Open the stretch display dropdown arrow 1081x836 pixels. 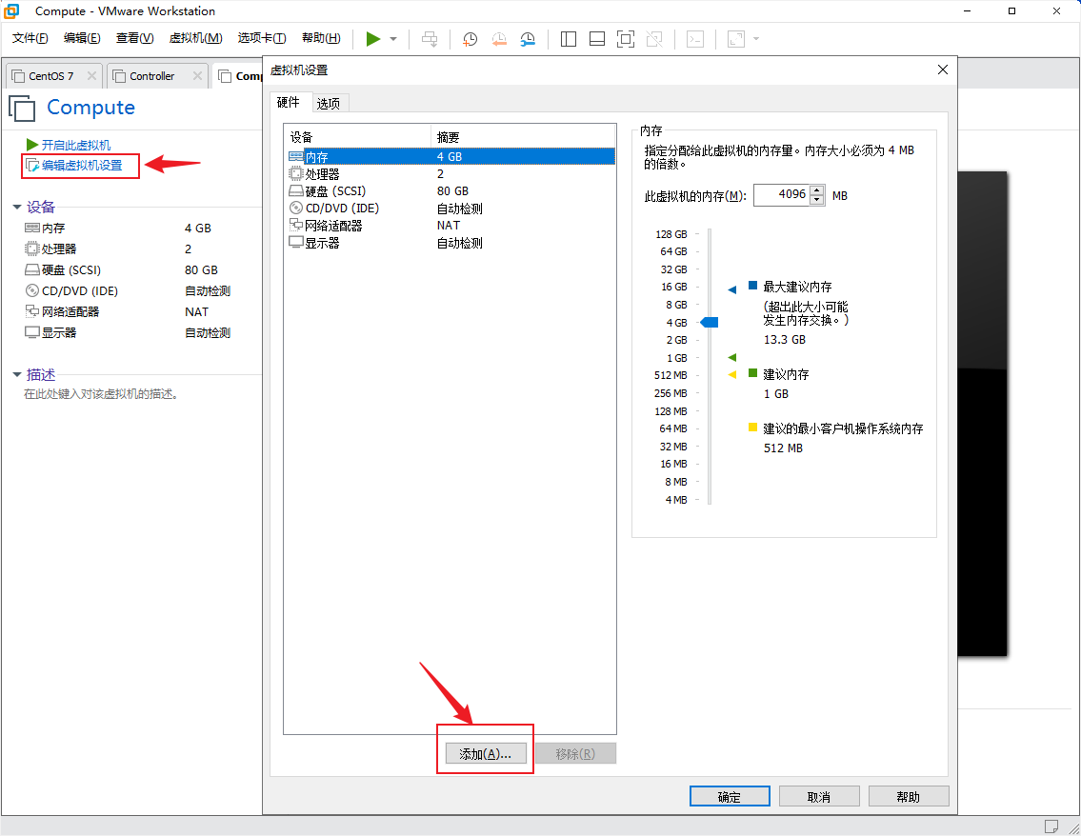click(756, 39)
